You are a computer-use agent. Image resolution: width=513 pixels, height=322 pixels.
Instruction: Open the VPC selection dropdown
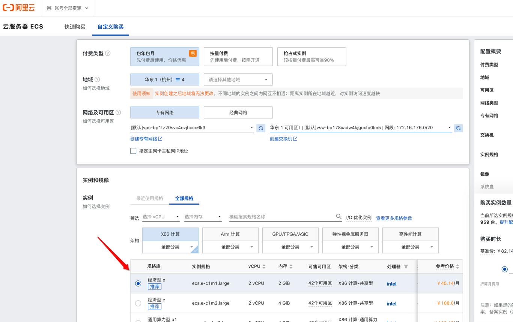coord(192,128)
